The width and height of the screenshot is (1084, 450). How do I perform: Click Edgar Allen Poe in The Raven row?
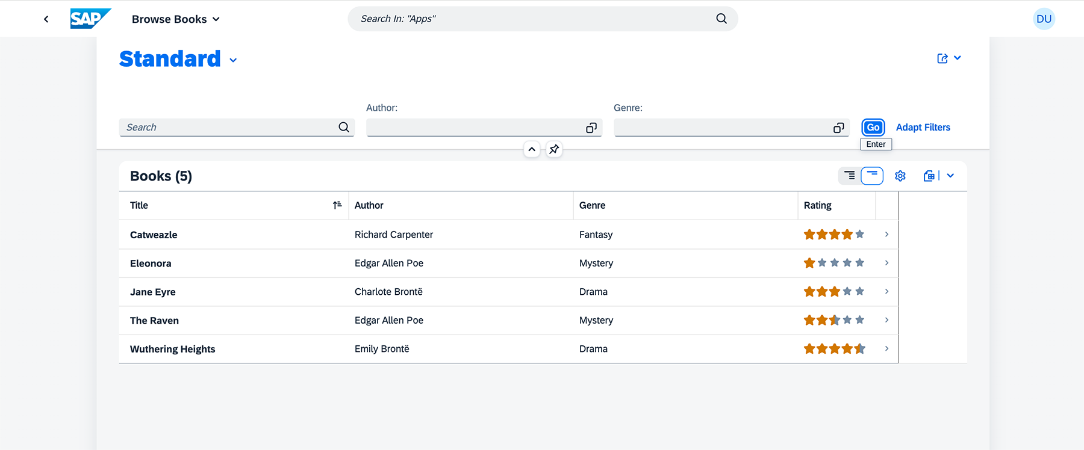pyautogui.click(x=389, y=320)
